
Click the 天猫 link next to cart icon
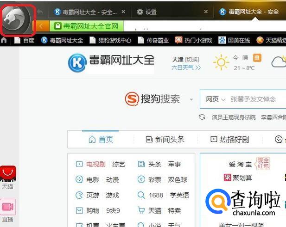pos(155,211)
